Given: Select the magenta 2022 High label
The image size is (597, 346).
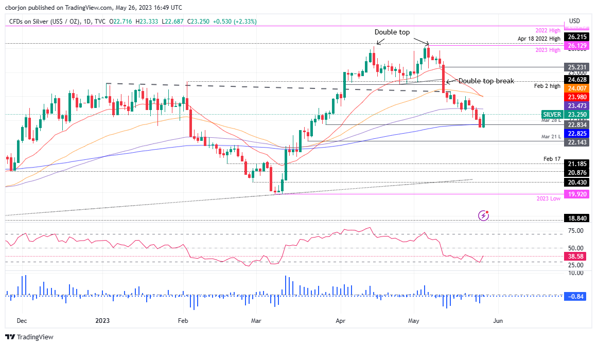Looking at the screenshot, I should pos(548,30).
